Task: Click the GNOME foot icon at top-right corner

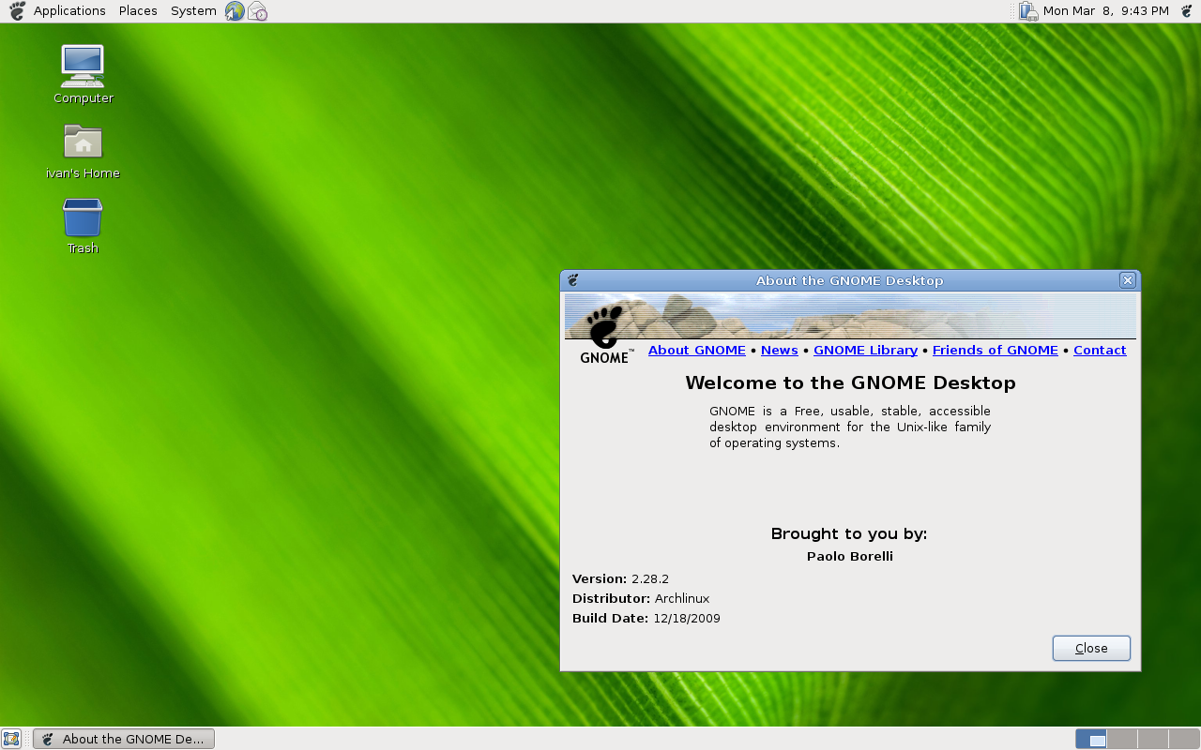Action: (x=1186, y=11)
